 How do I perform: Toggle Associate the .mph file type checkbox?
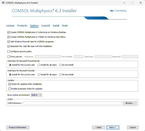[9, 46]
